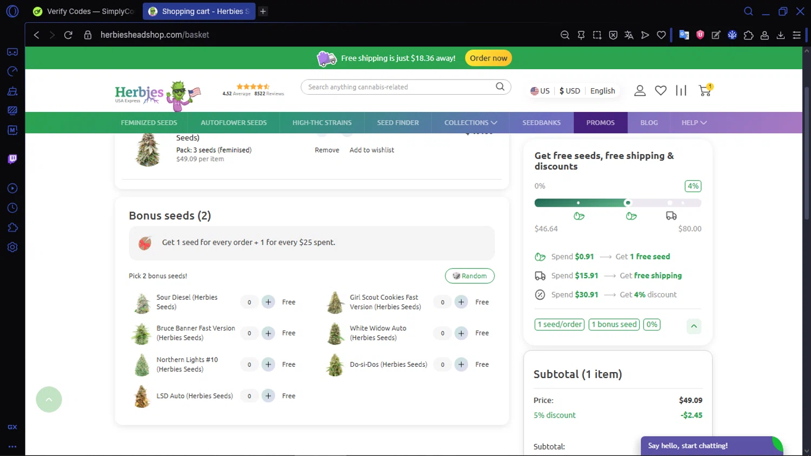Open the US country selector
The height and width of the screenshot is (456, 811).
coord(540,91)
